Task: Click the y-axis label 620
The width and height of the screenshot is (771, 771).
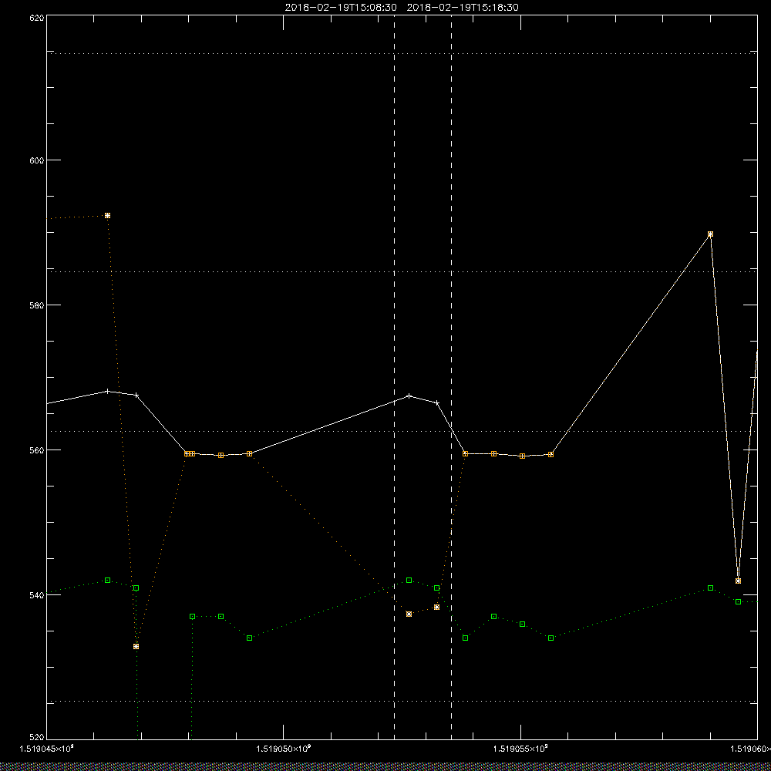Action: click(x=38, y=17)
